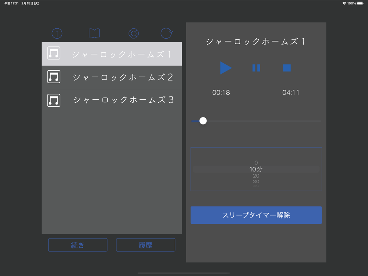Click the playback position slider knob

tap(203, 121)
